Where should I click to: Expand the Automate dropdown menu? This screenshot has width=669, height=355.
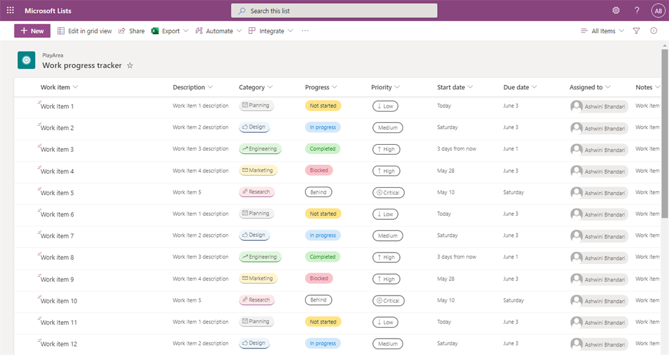[218, 31]
